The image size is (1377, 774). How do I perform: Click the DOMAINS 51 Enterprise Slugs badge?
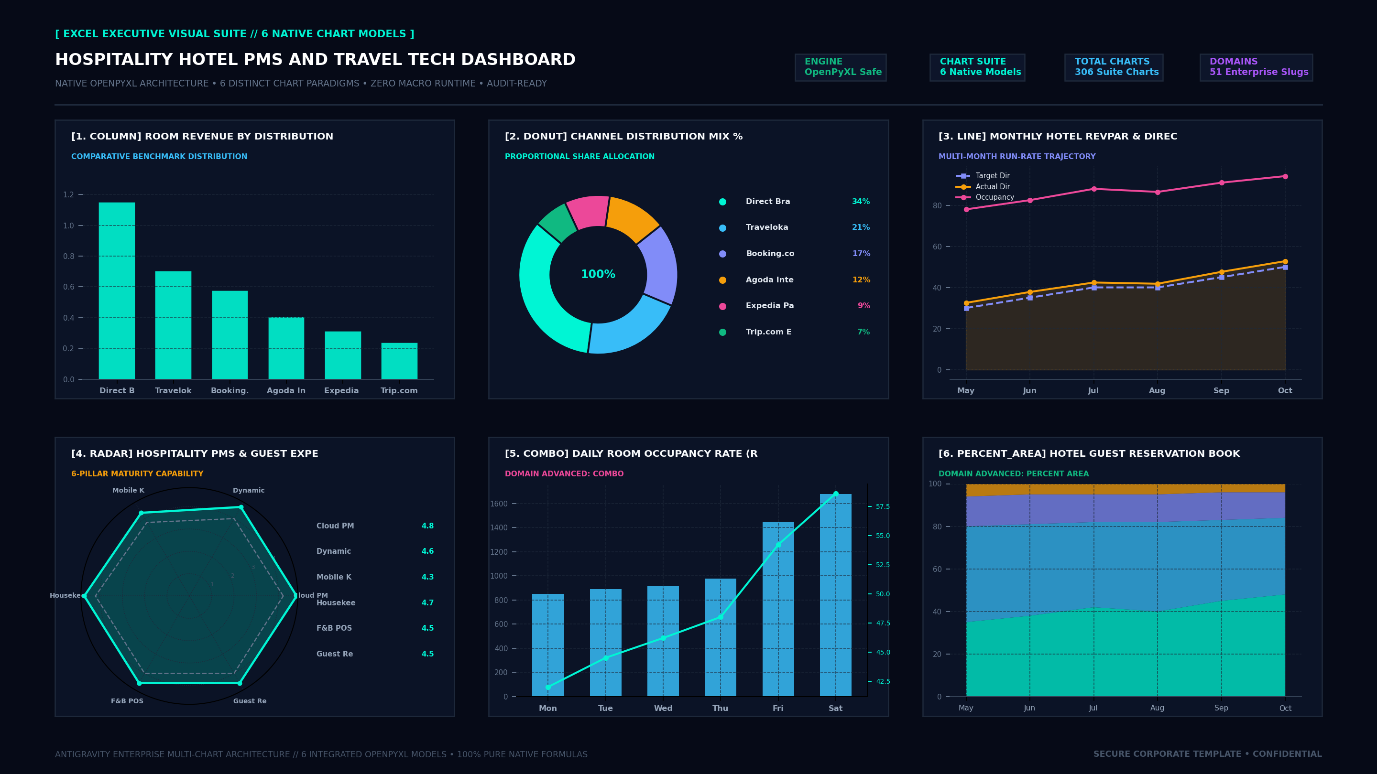tap(1256, 67)
